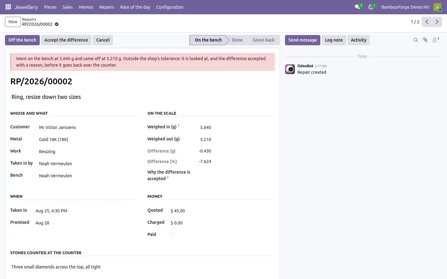This screenshot has width=447, height=279.
Task: Go to previous record arrow
Action: 427,22
